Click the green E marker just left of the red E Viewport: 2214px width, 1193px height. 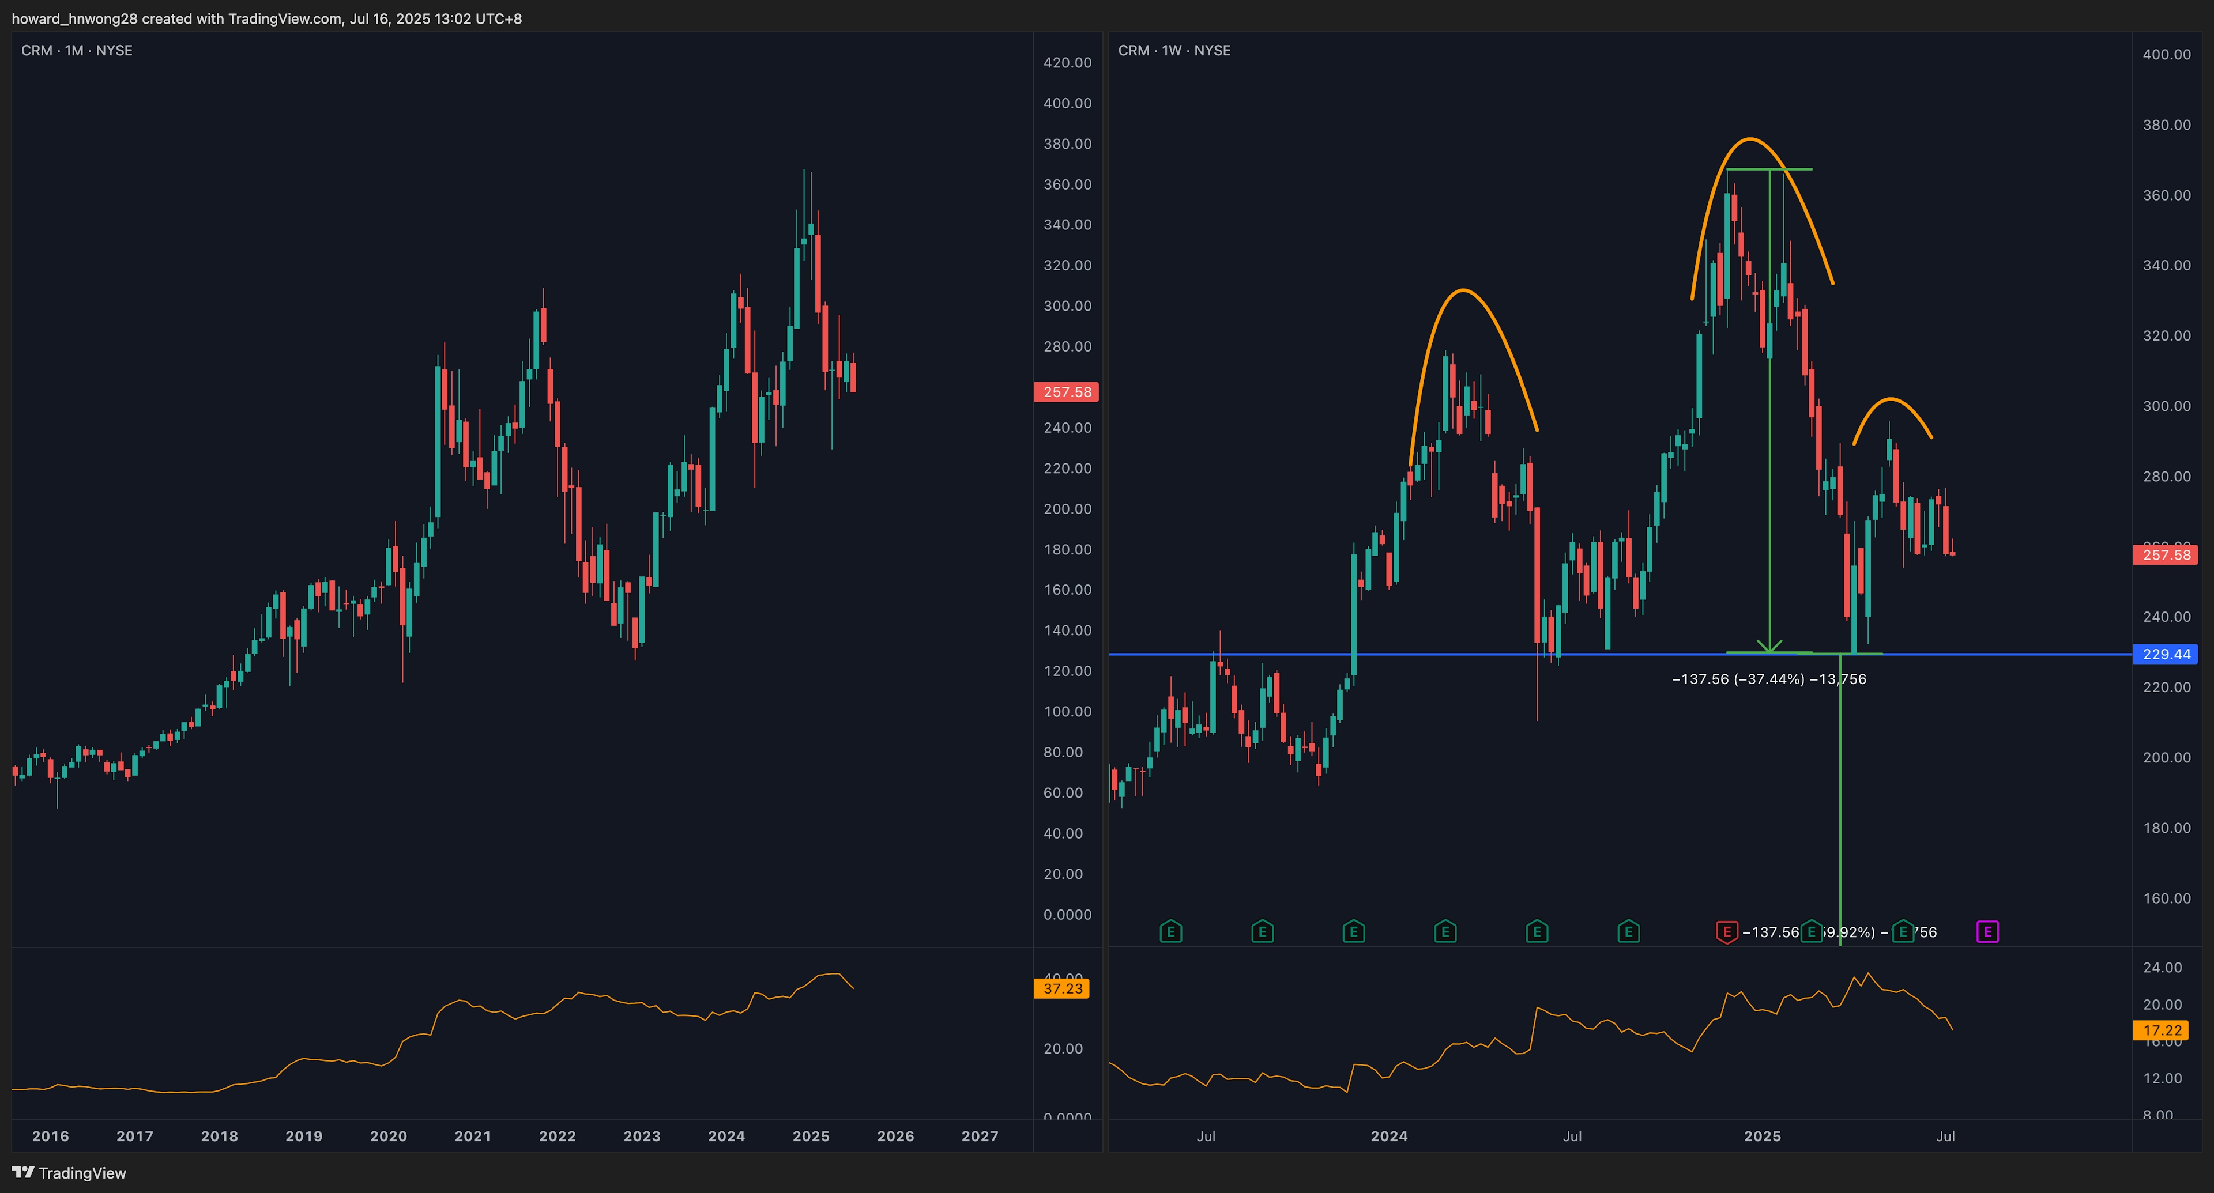point(1628,932)
